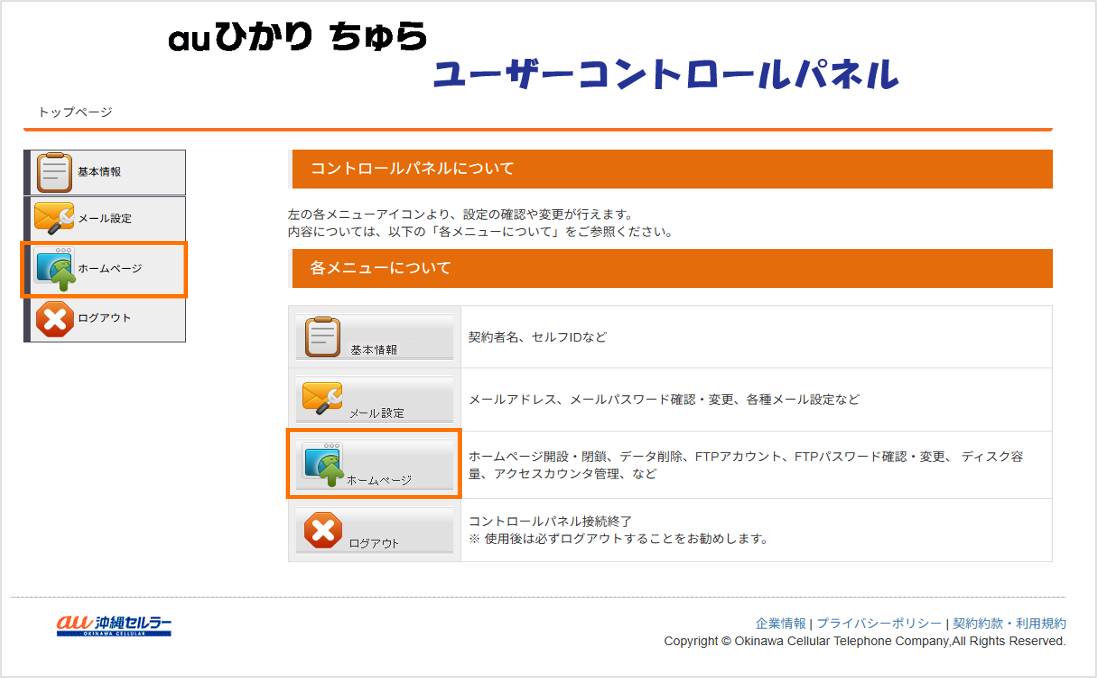
Task: Click the メール設定 label in the menu table
Action: pyautogui.click(x=377, y=413)
